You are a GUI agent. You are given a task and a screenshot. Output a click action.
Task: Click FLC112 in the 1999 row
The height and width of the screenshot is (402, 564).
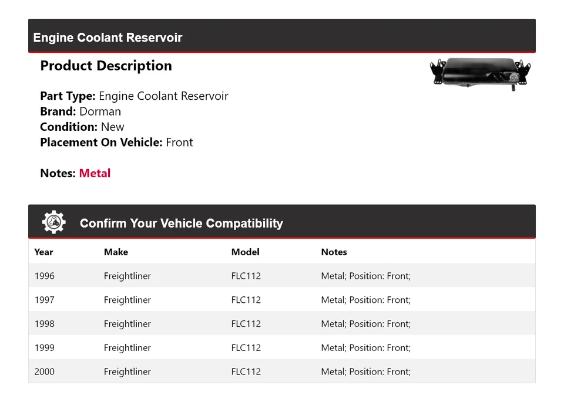246,347
